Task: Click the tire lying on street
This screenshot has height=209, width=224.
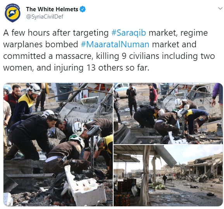Action: [210, 194]
